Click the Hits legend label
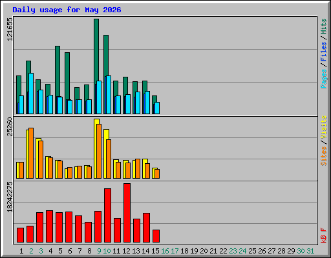The width and height of the screenshot is (331, 258). pos(323,26)
